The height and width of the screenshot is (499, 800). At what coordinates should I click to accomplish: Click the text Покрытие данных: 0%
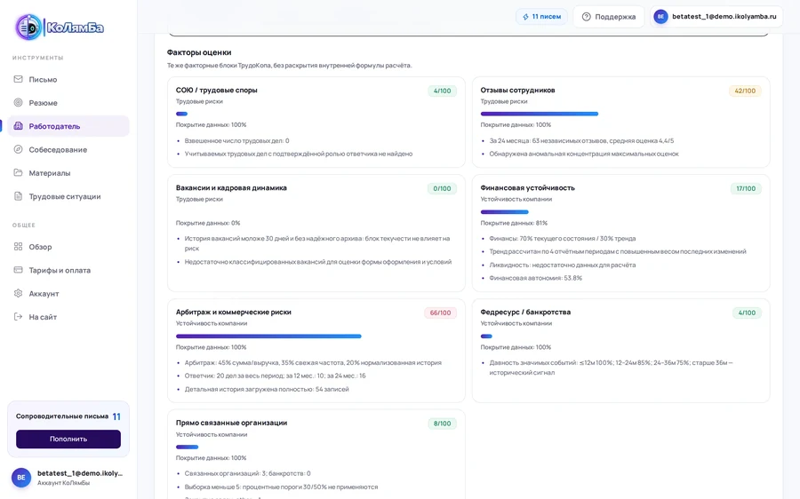(208, 223)
